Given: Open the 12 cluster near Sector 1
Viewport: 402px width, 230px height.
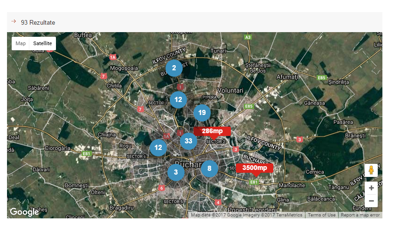Looking at the screenshot, I should pyautogui.click(x=178, y=100).
